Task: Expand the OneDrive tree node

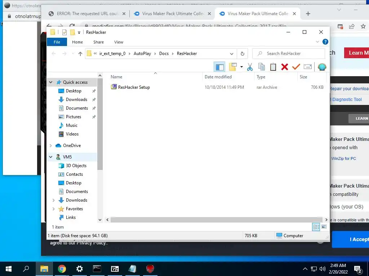Action: click(x=50, y=146)
